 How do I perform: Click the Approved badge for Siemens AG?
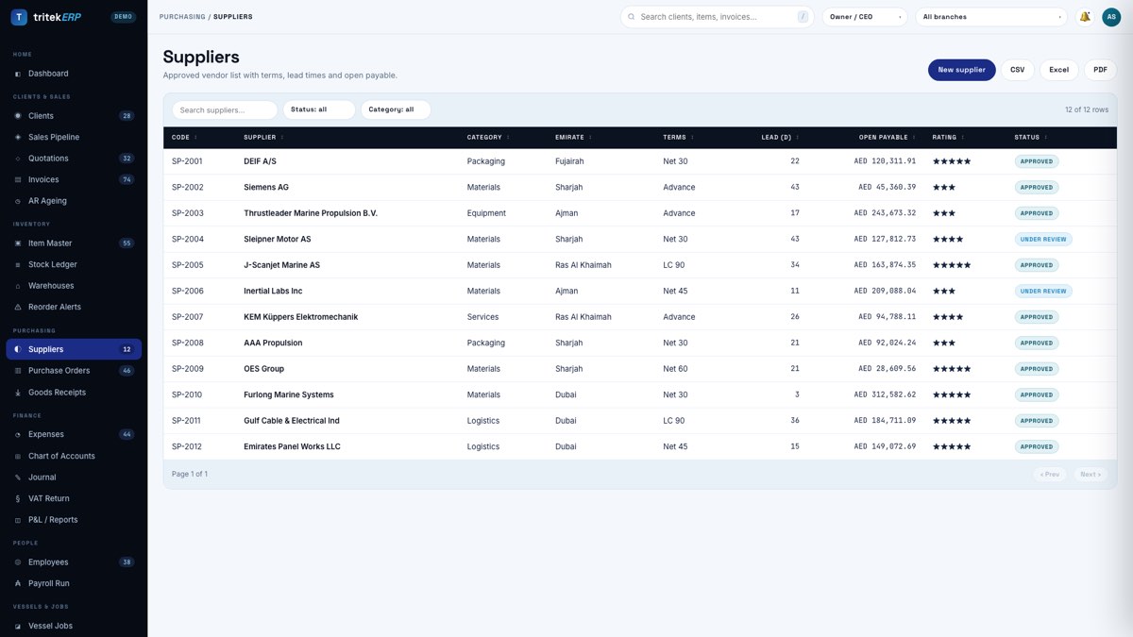[1037, 188]
